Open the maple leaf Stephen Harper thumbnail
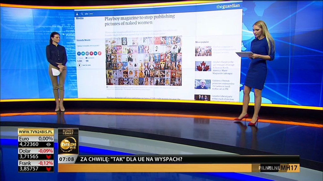The height and width of the screenshot is (181, 323). click(203, 66)
